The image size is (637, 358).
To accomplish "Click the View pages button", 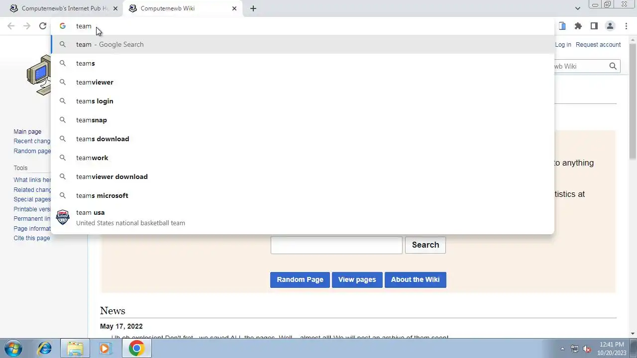I will 357,279.
